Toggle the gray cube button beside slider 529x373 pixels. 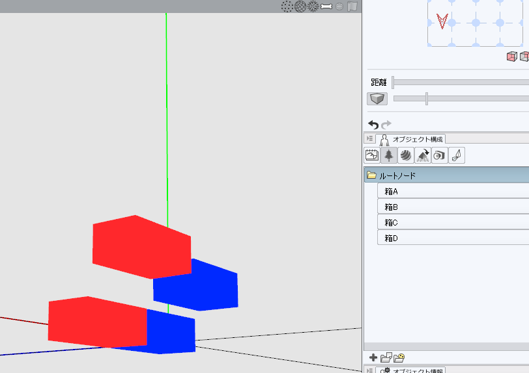tap(377, 99)
